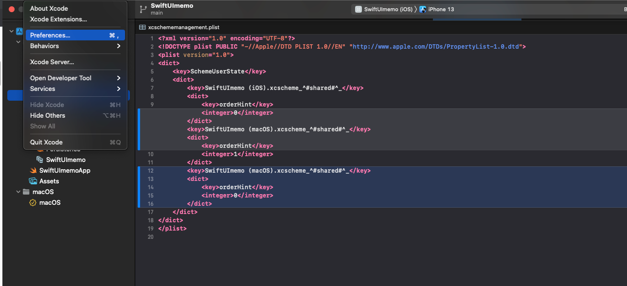Click the scheme app icon in toolbar
The image size is (627, 286).
(358, 9)
